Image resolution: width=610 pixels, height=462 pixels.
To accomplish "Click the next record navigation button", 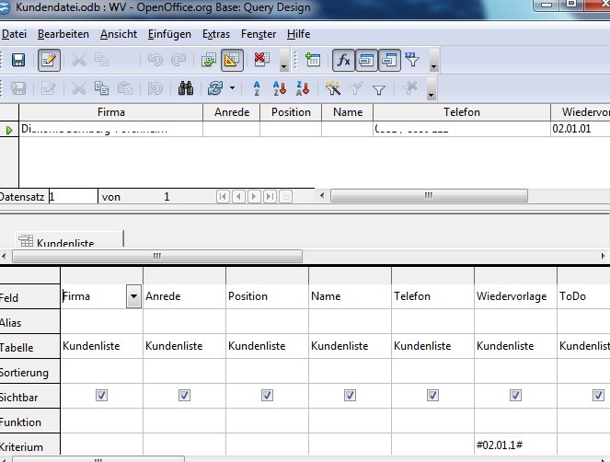I will [254, 197].
